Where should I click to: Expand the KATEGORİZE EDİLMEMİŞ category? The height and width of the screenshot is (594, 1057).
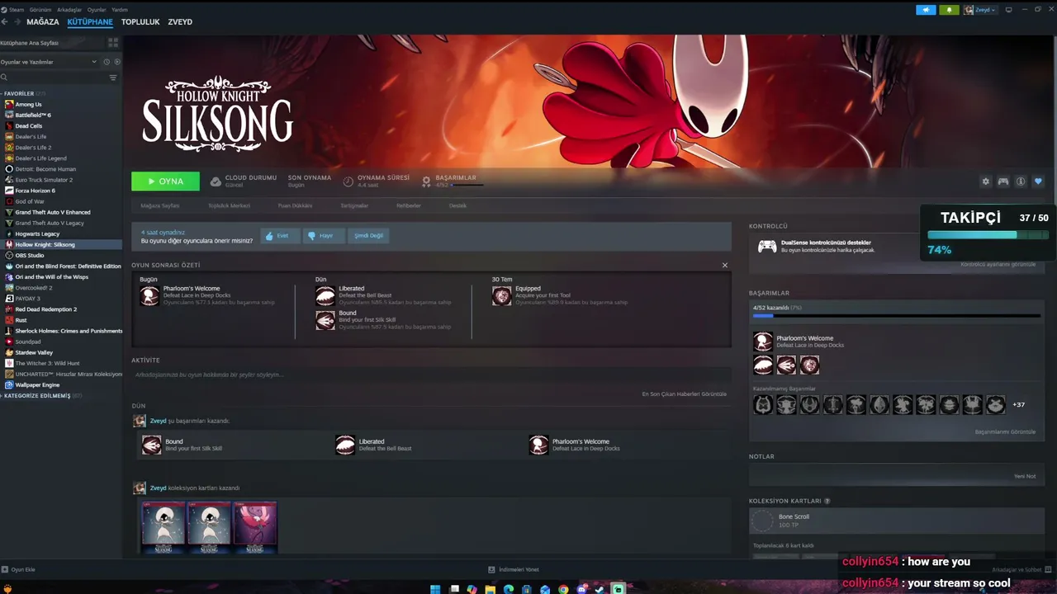[41, 396]
